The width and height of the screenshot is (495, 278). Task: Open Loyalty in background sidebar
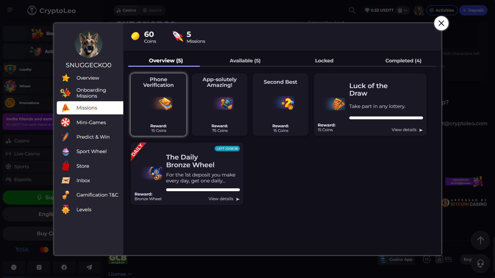27,69
